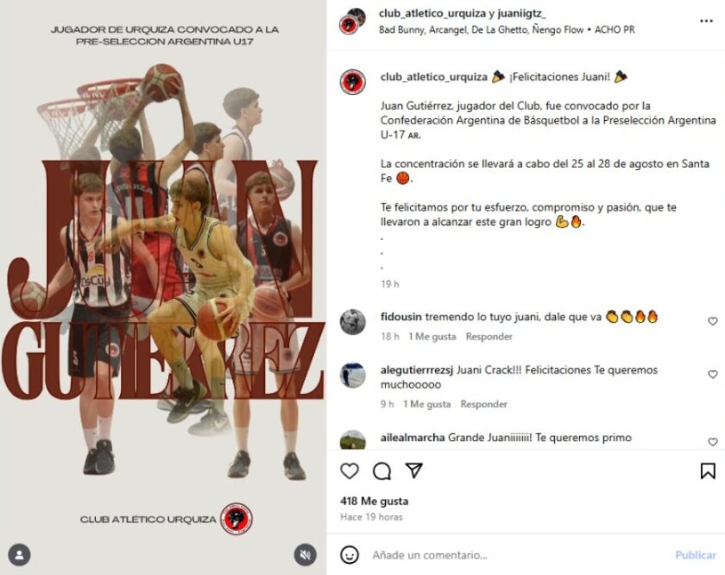Save the post with the bookmark icon

[708, 471]
